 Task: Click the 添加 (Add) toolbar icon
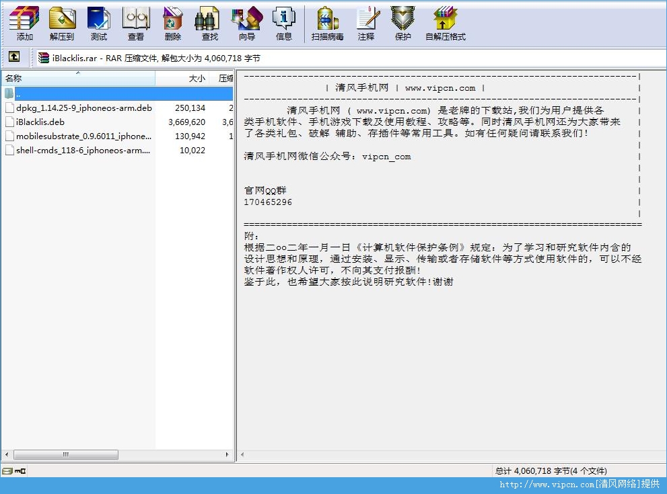click(x=24, y=23)
